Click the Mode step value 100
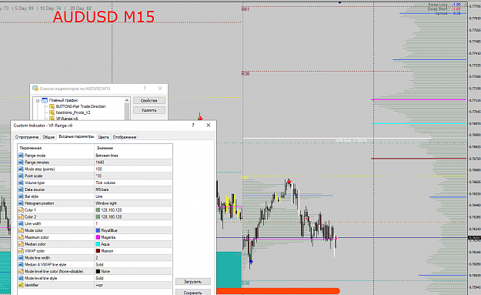Screen dimensions: 481x295 coord(133,169)
